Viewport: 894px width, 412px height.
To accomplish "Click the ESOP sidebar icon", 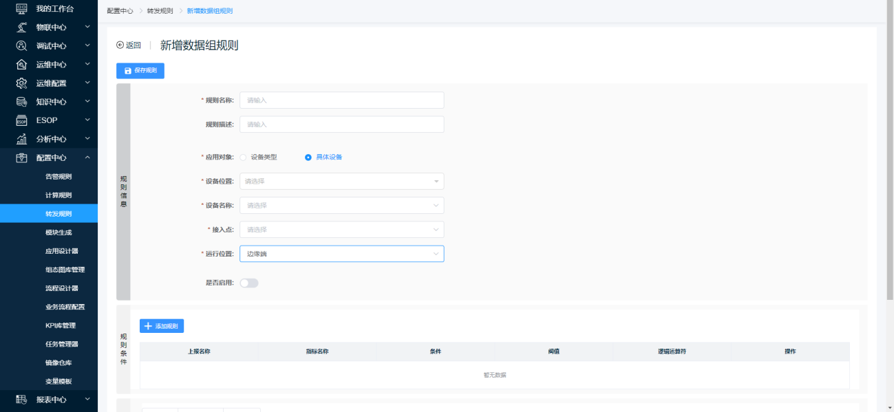I will [x=21, y=120].
